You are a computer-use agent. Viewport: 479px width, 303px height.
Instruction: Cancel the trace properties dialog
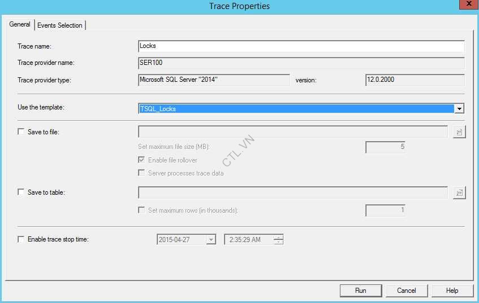coord(406,291)
